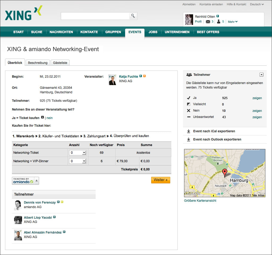Click the iCal export download icon
The image size is (272, 255).
coord(189,131)
